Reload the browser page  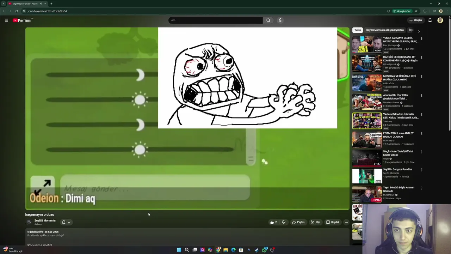pyautogui.click(x=17, y=11)
